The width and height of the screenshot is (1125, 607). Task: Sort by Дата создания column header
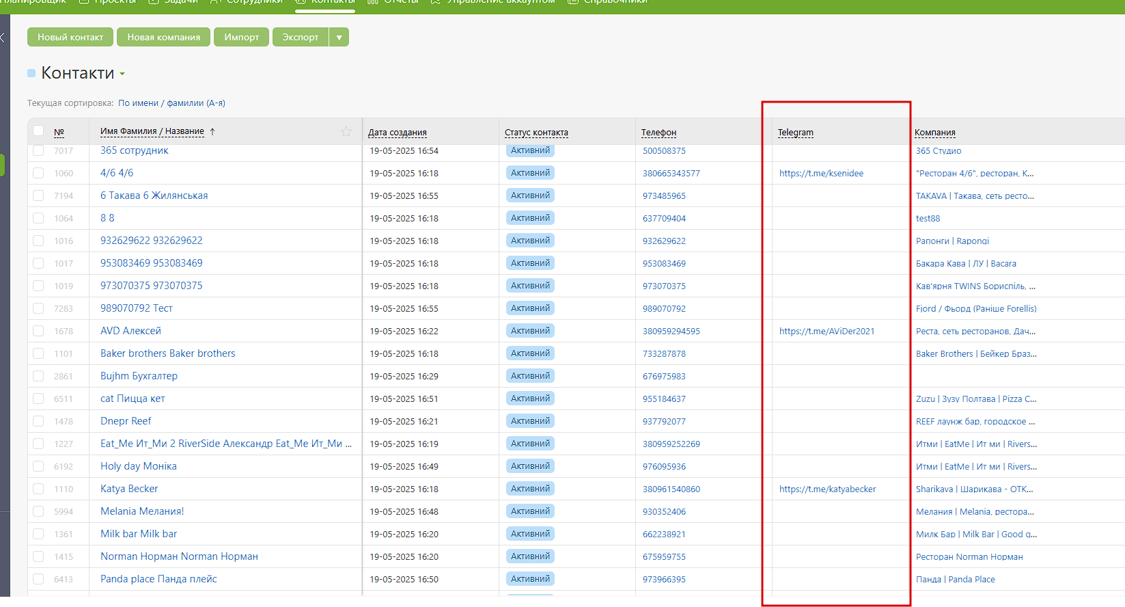tap(398, 133)
